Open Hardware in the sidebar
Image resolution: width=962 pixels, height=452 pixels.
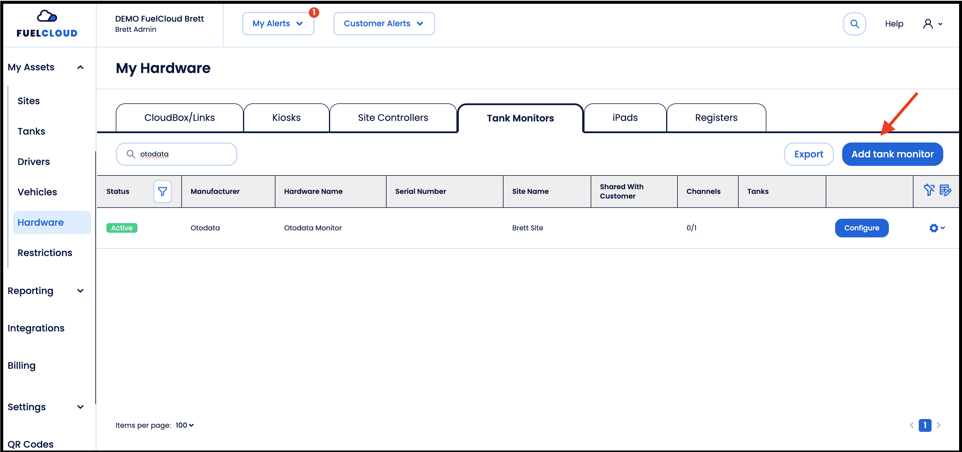tap(51, 223)
